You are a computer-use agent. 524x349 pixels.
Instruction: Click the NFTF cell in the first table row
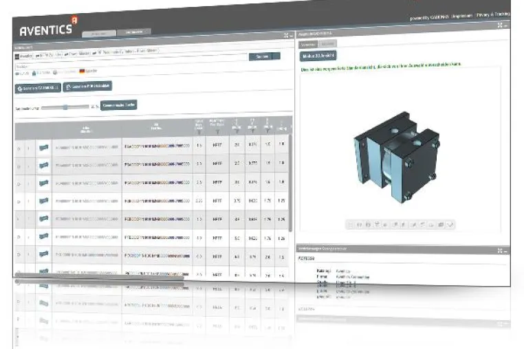click(x=217, y=145)
